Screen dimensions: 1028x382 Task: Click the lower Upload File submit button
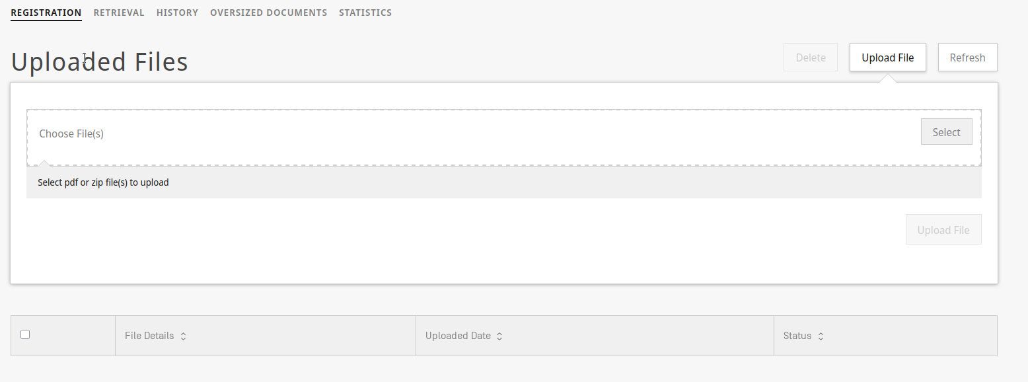(x=943, y=230)
